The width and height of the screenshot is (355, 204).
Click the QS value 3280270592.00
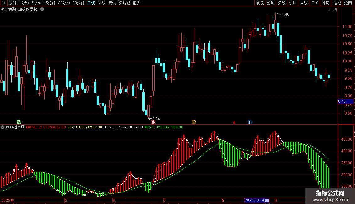click(88, 127)
